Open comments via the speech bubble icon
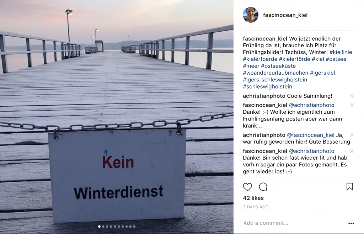Viewport: 364px width, 234px height. coord(263,187)
